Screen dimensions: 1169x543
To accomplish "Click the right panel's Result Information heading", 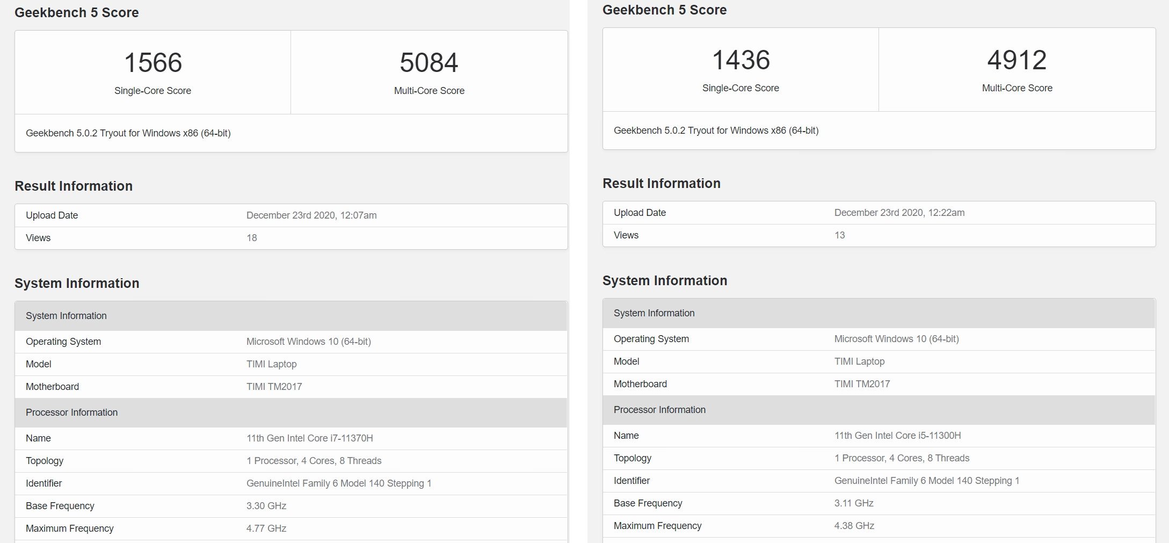I will (x=662, y=183).
